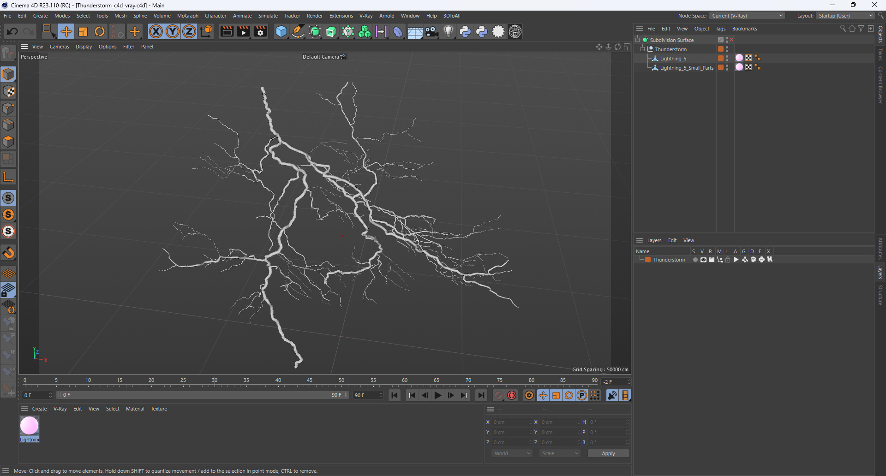Toggle Enable Snap S icon
Screen dimensions: 886x476
(x=8, y=198)
